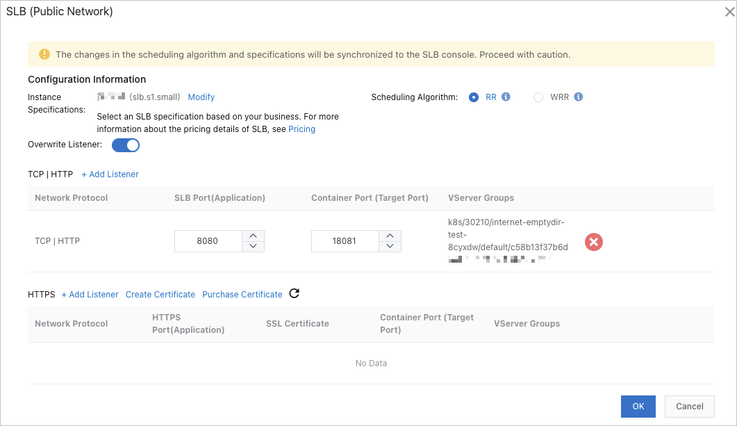The width and height of the screenshot is (737, 426).
Task: Increase the SLB Port value
Action: click(x=253, y=236)
